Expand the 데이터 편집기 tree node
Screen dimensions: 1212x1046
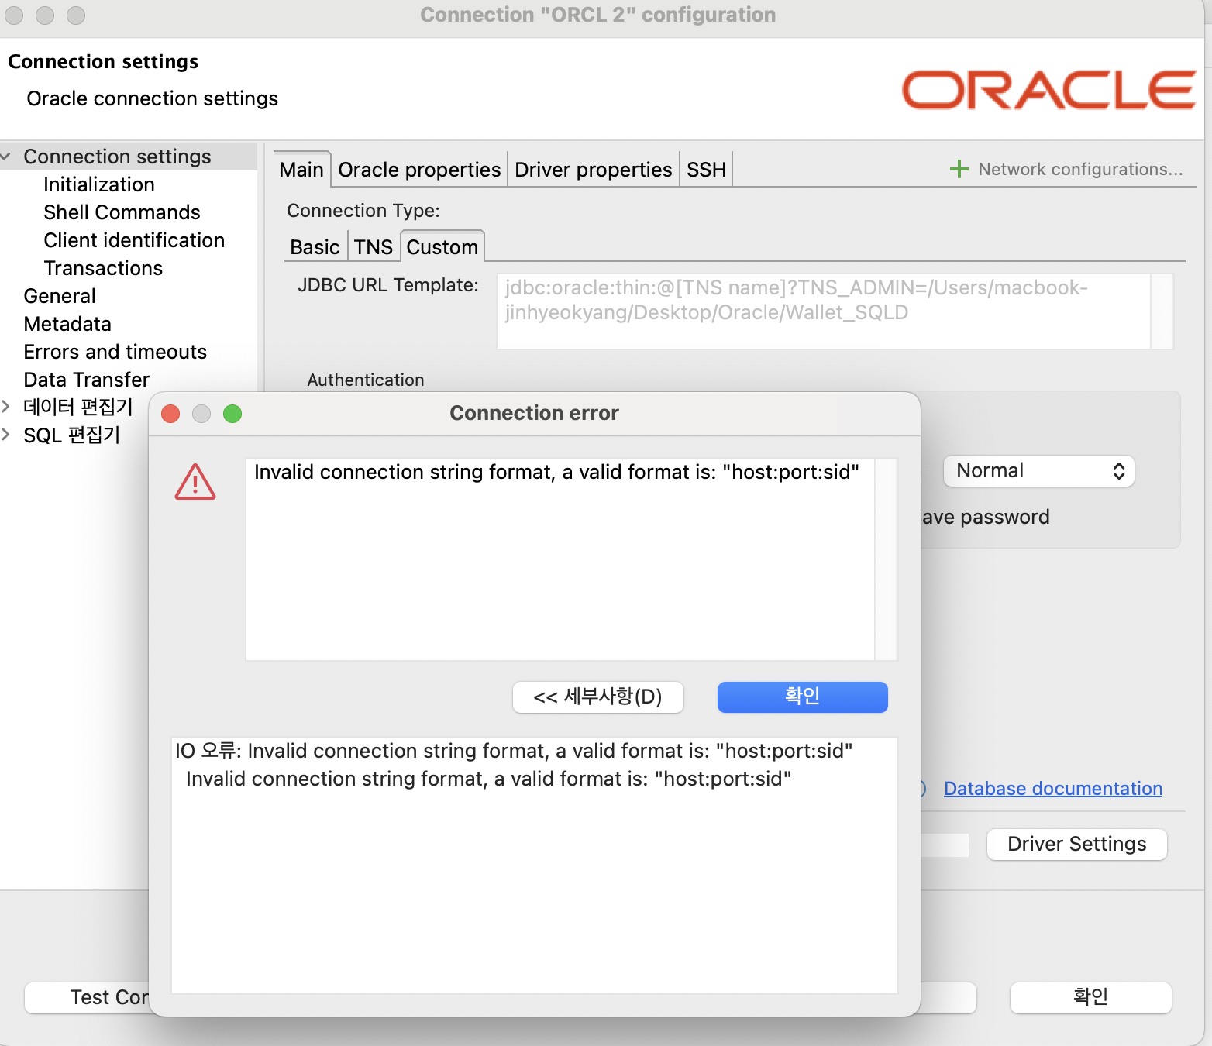(x=6, y=407)
